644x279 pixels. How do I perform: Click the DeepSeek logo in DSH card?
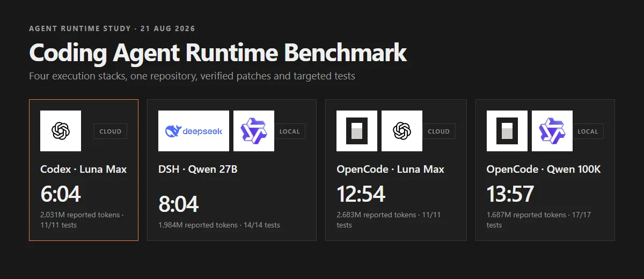[194, 131]
